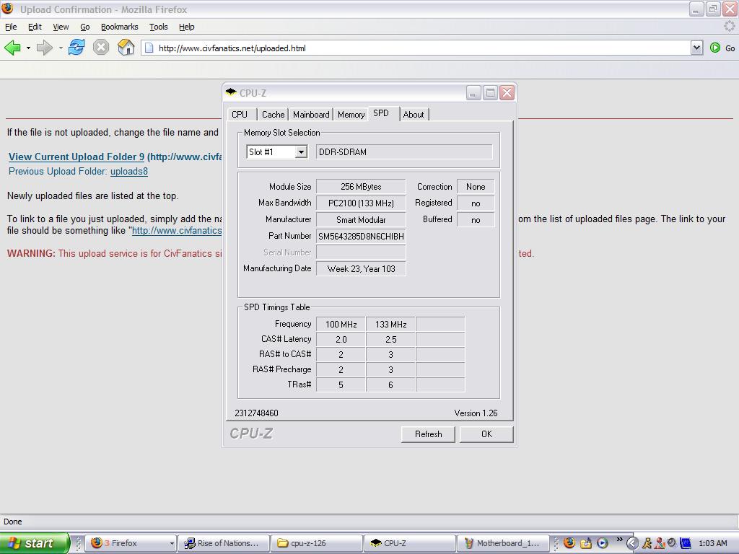Open View Current Upload Folder 9 link
The image size is (739, 554).
tap(76, 157)
